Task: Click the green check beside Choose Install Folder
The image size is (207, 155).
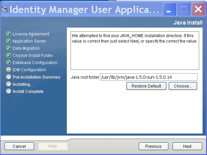Action: tap(9, 55)
